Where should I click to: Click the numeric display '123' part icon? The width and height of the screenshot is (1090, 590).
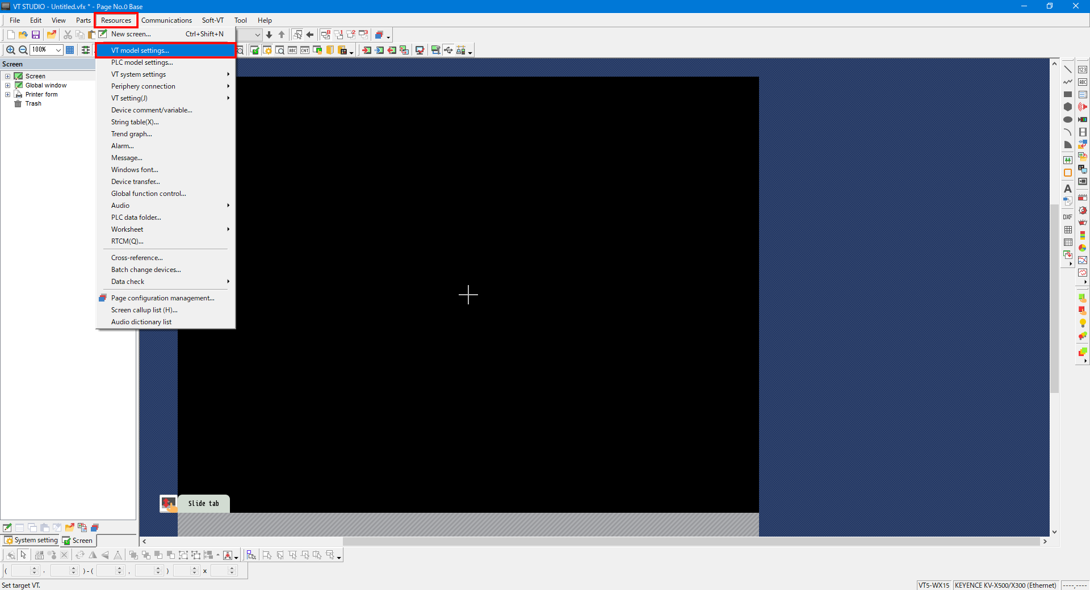click(1082, 69)
